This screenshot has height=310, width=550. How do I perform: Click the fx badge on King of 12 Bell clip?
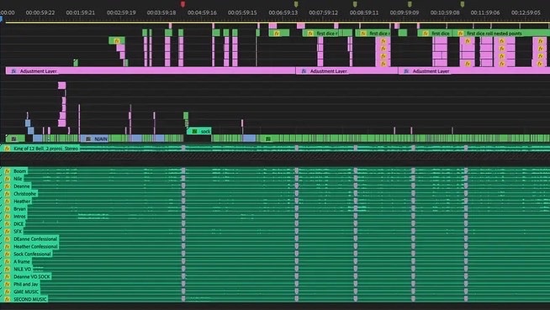[x=7, y=149]
